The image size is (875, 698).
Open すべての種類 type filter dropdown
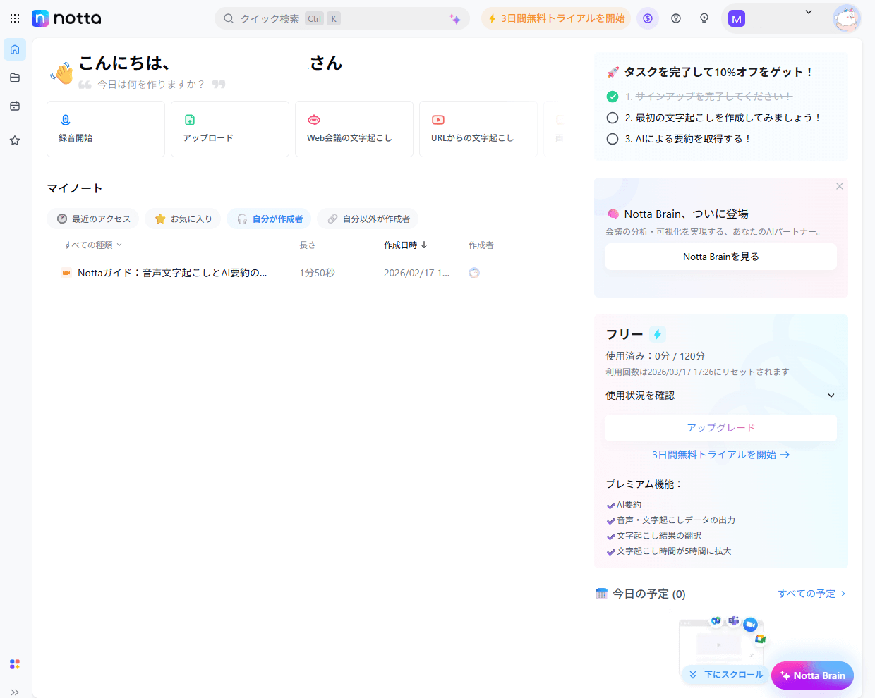pyautogui.click(x=93, y=245)
